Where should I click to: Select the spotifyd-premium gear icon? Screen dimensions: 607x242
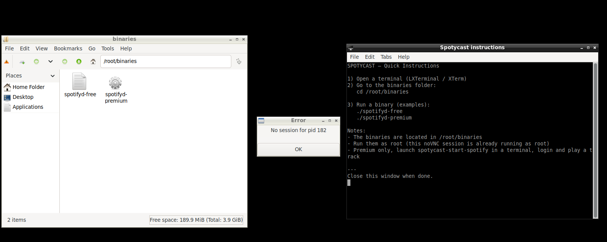pos(115,82)
